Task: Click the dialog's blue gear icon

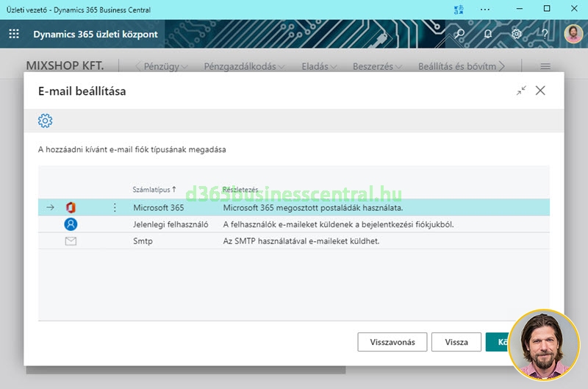Action: [45, 121]
